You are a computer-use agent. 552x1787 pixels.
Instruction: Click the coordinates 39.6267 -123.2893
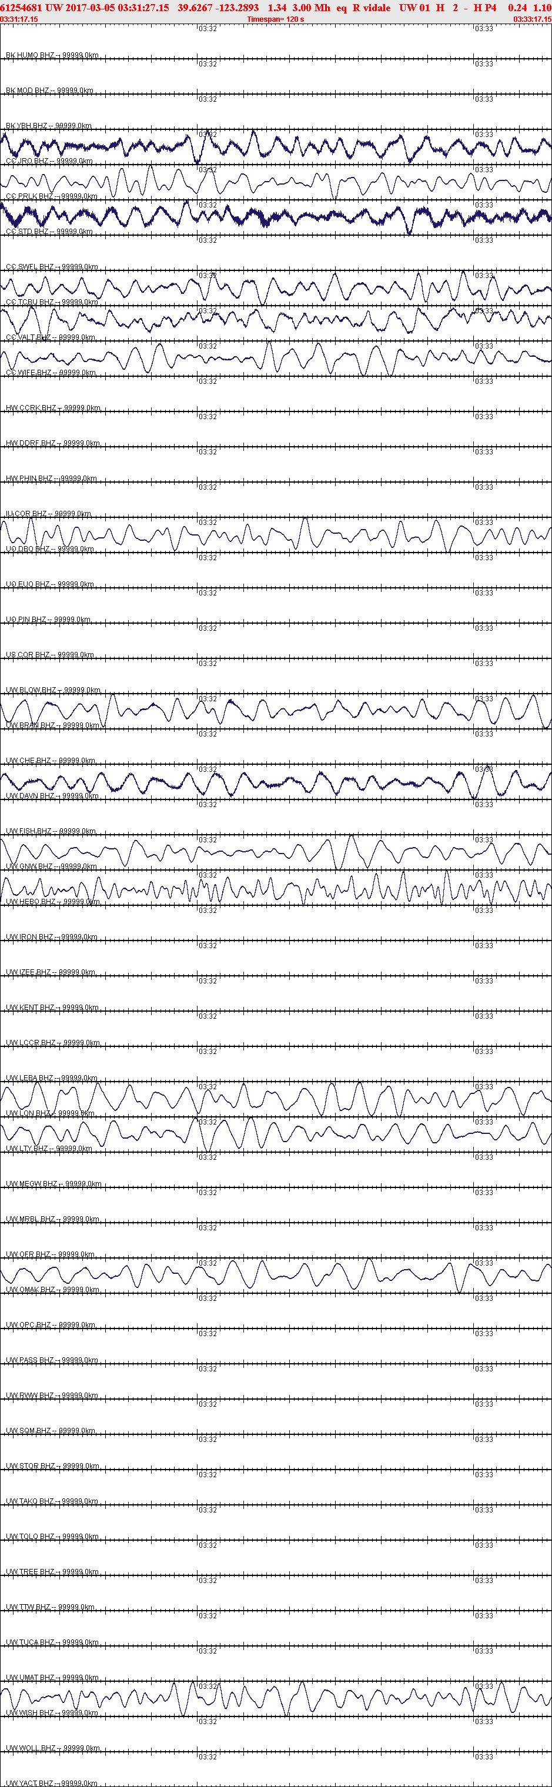(x=219, y=8)
